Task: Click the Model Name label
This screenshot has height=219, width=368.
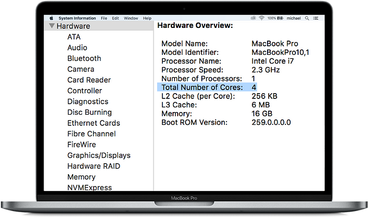Action: [185, 44]
